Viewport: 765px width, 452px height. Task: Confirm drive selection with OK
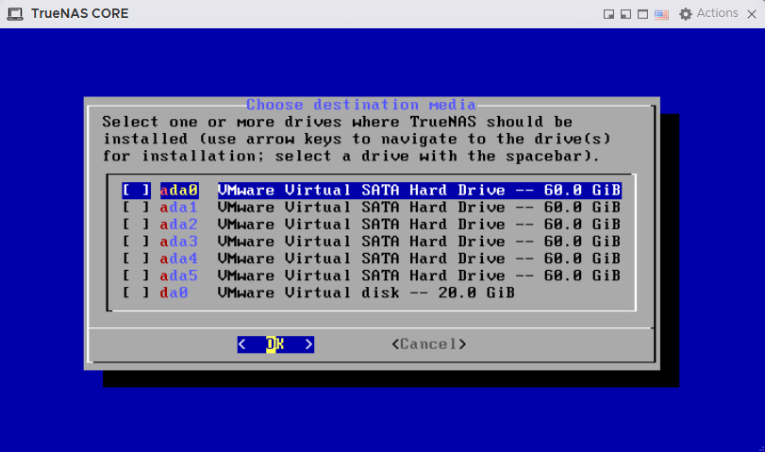tap(275, 344)
